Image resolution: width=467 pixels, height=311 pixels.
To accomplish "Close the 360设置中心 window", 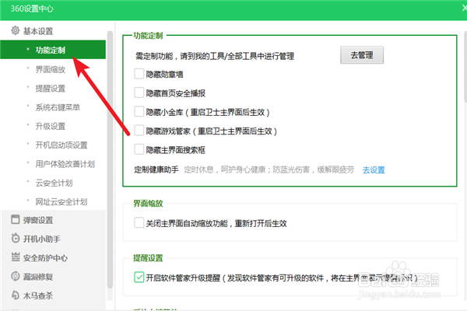I will tap(465, 8).
